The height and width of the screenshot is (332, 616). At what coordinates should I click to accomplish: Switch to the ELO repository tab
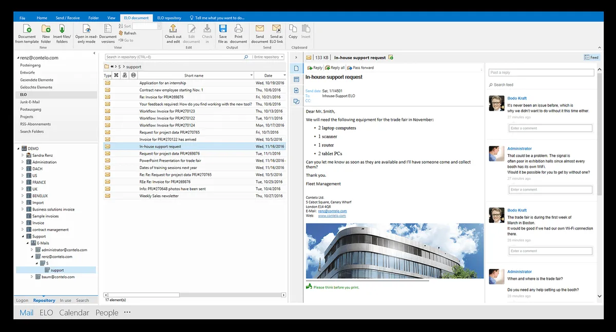[169, 18]
